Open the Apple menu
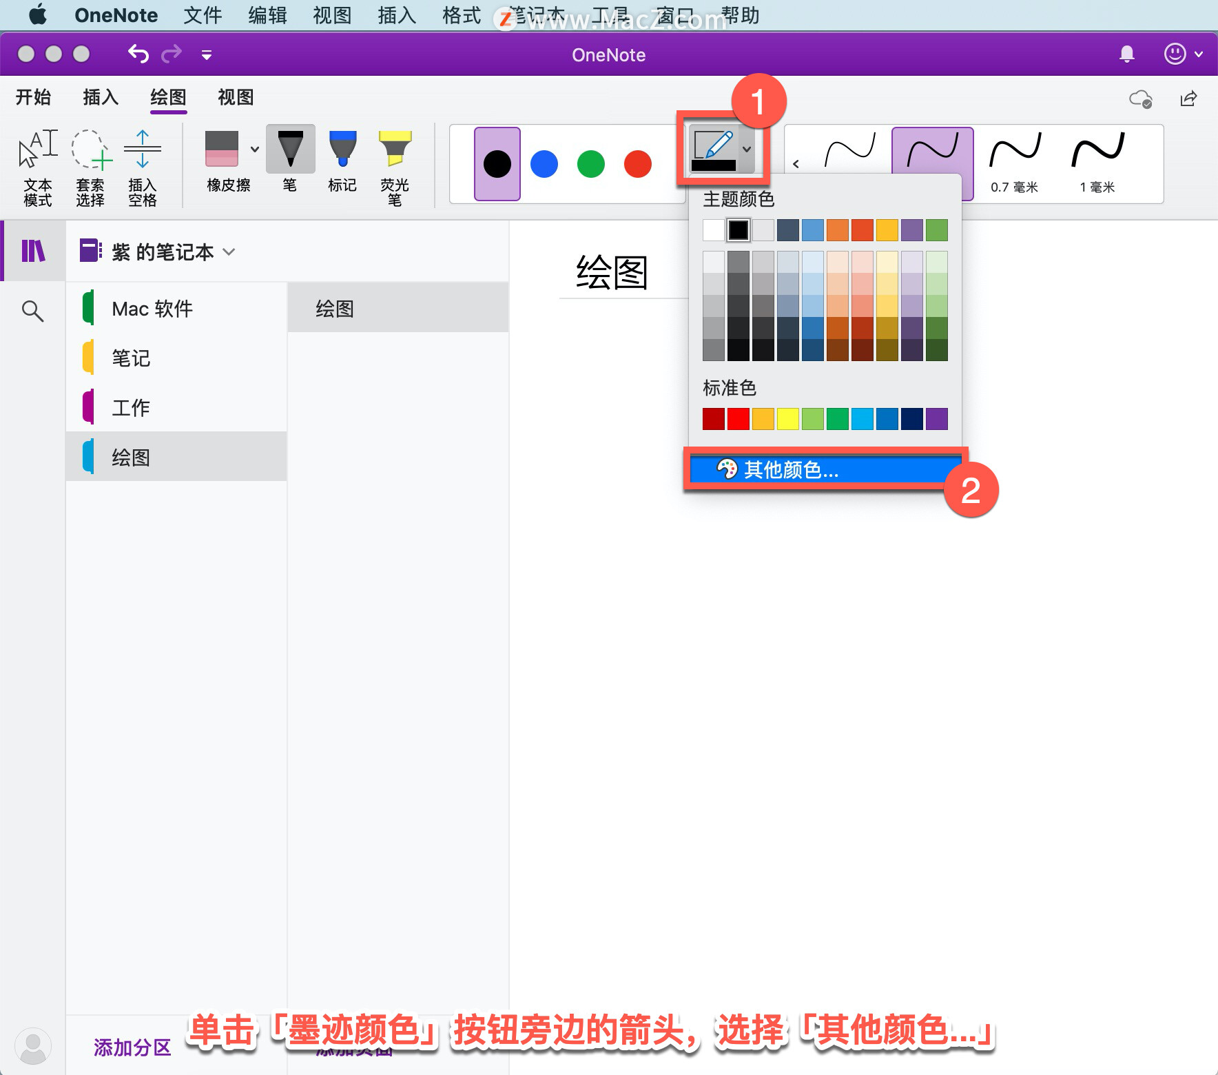The height and width of the screenshot is (1075, 1218). pos(38,14)
